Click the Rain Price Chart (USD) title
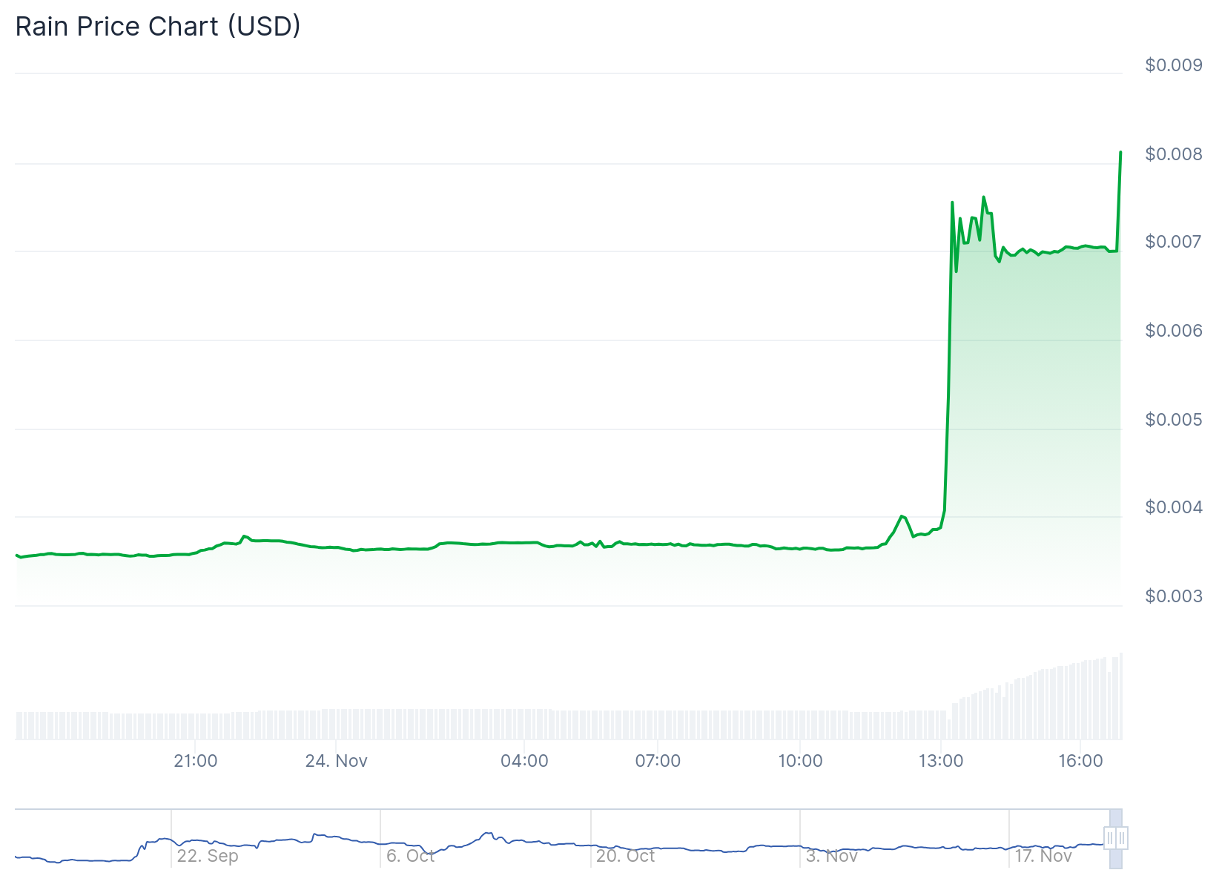The width and height of the screenshot is (1219, 890). point(158,27)
